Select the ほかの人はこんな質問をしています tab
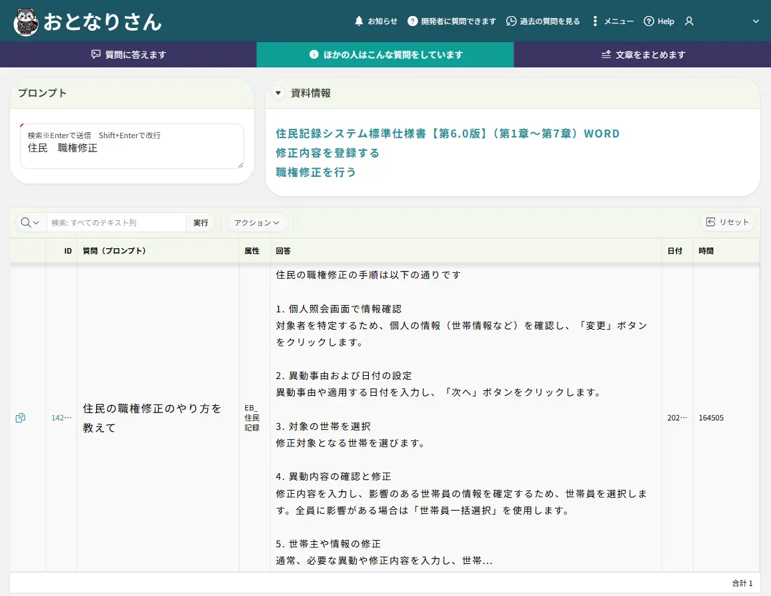Screen dimensions: 771x596 click(x=385, y=55)
